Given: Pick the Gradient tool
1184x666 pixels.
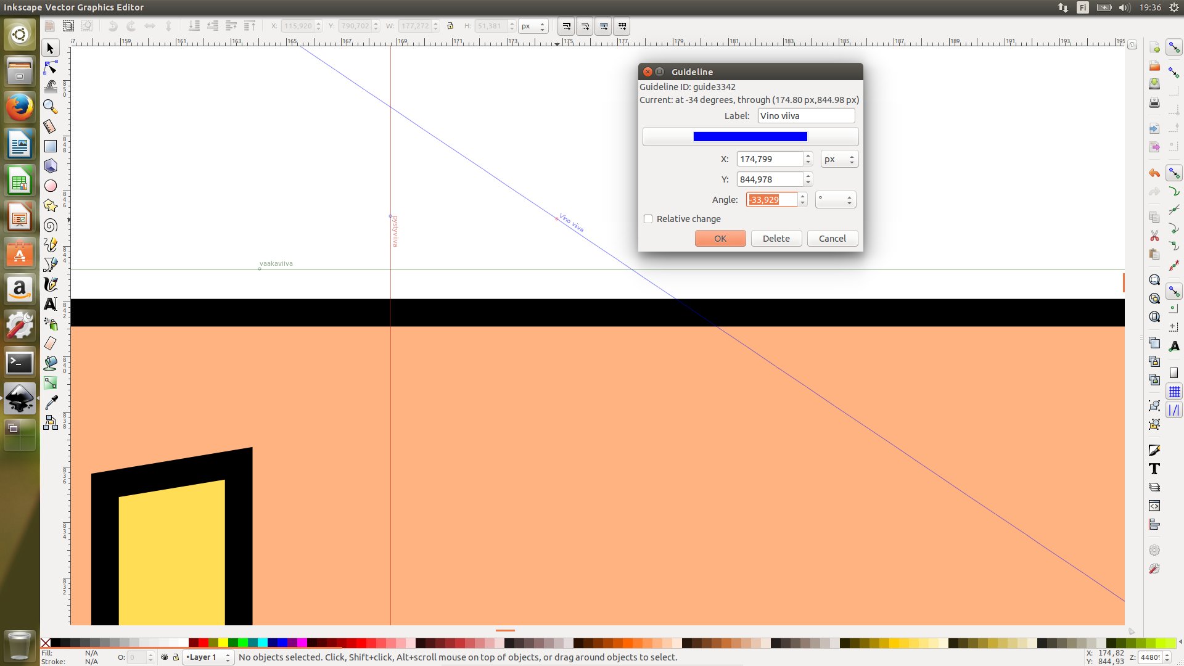Looking at the screenshot, I should click(x=51, y=383).
